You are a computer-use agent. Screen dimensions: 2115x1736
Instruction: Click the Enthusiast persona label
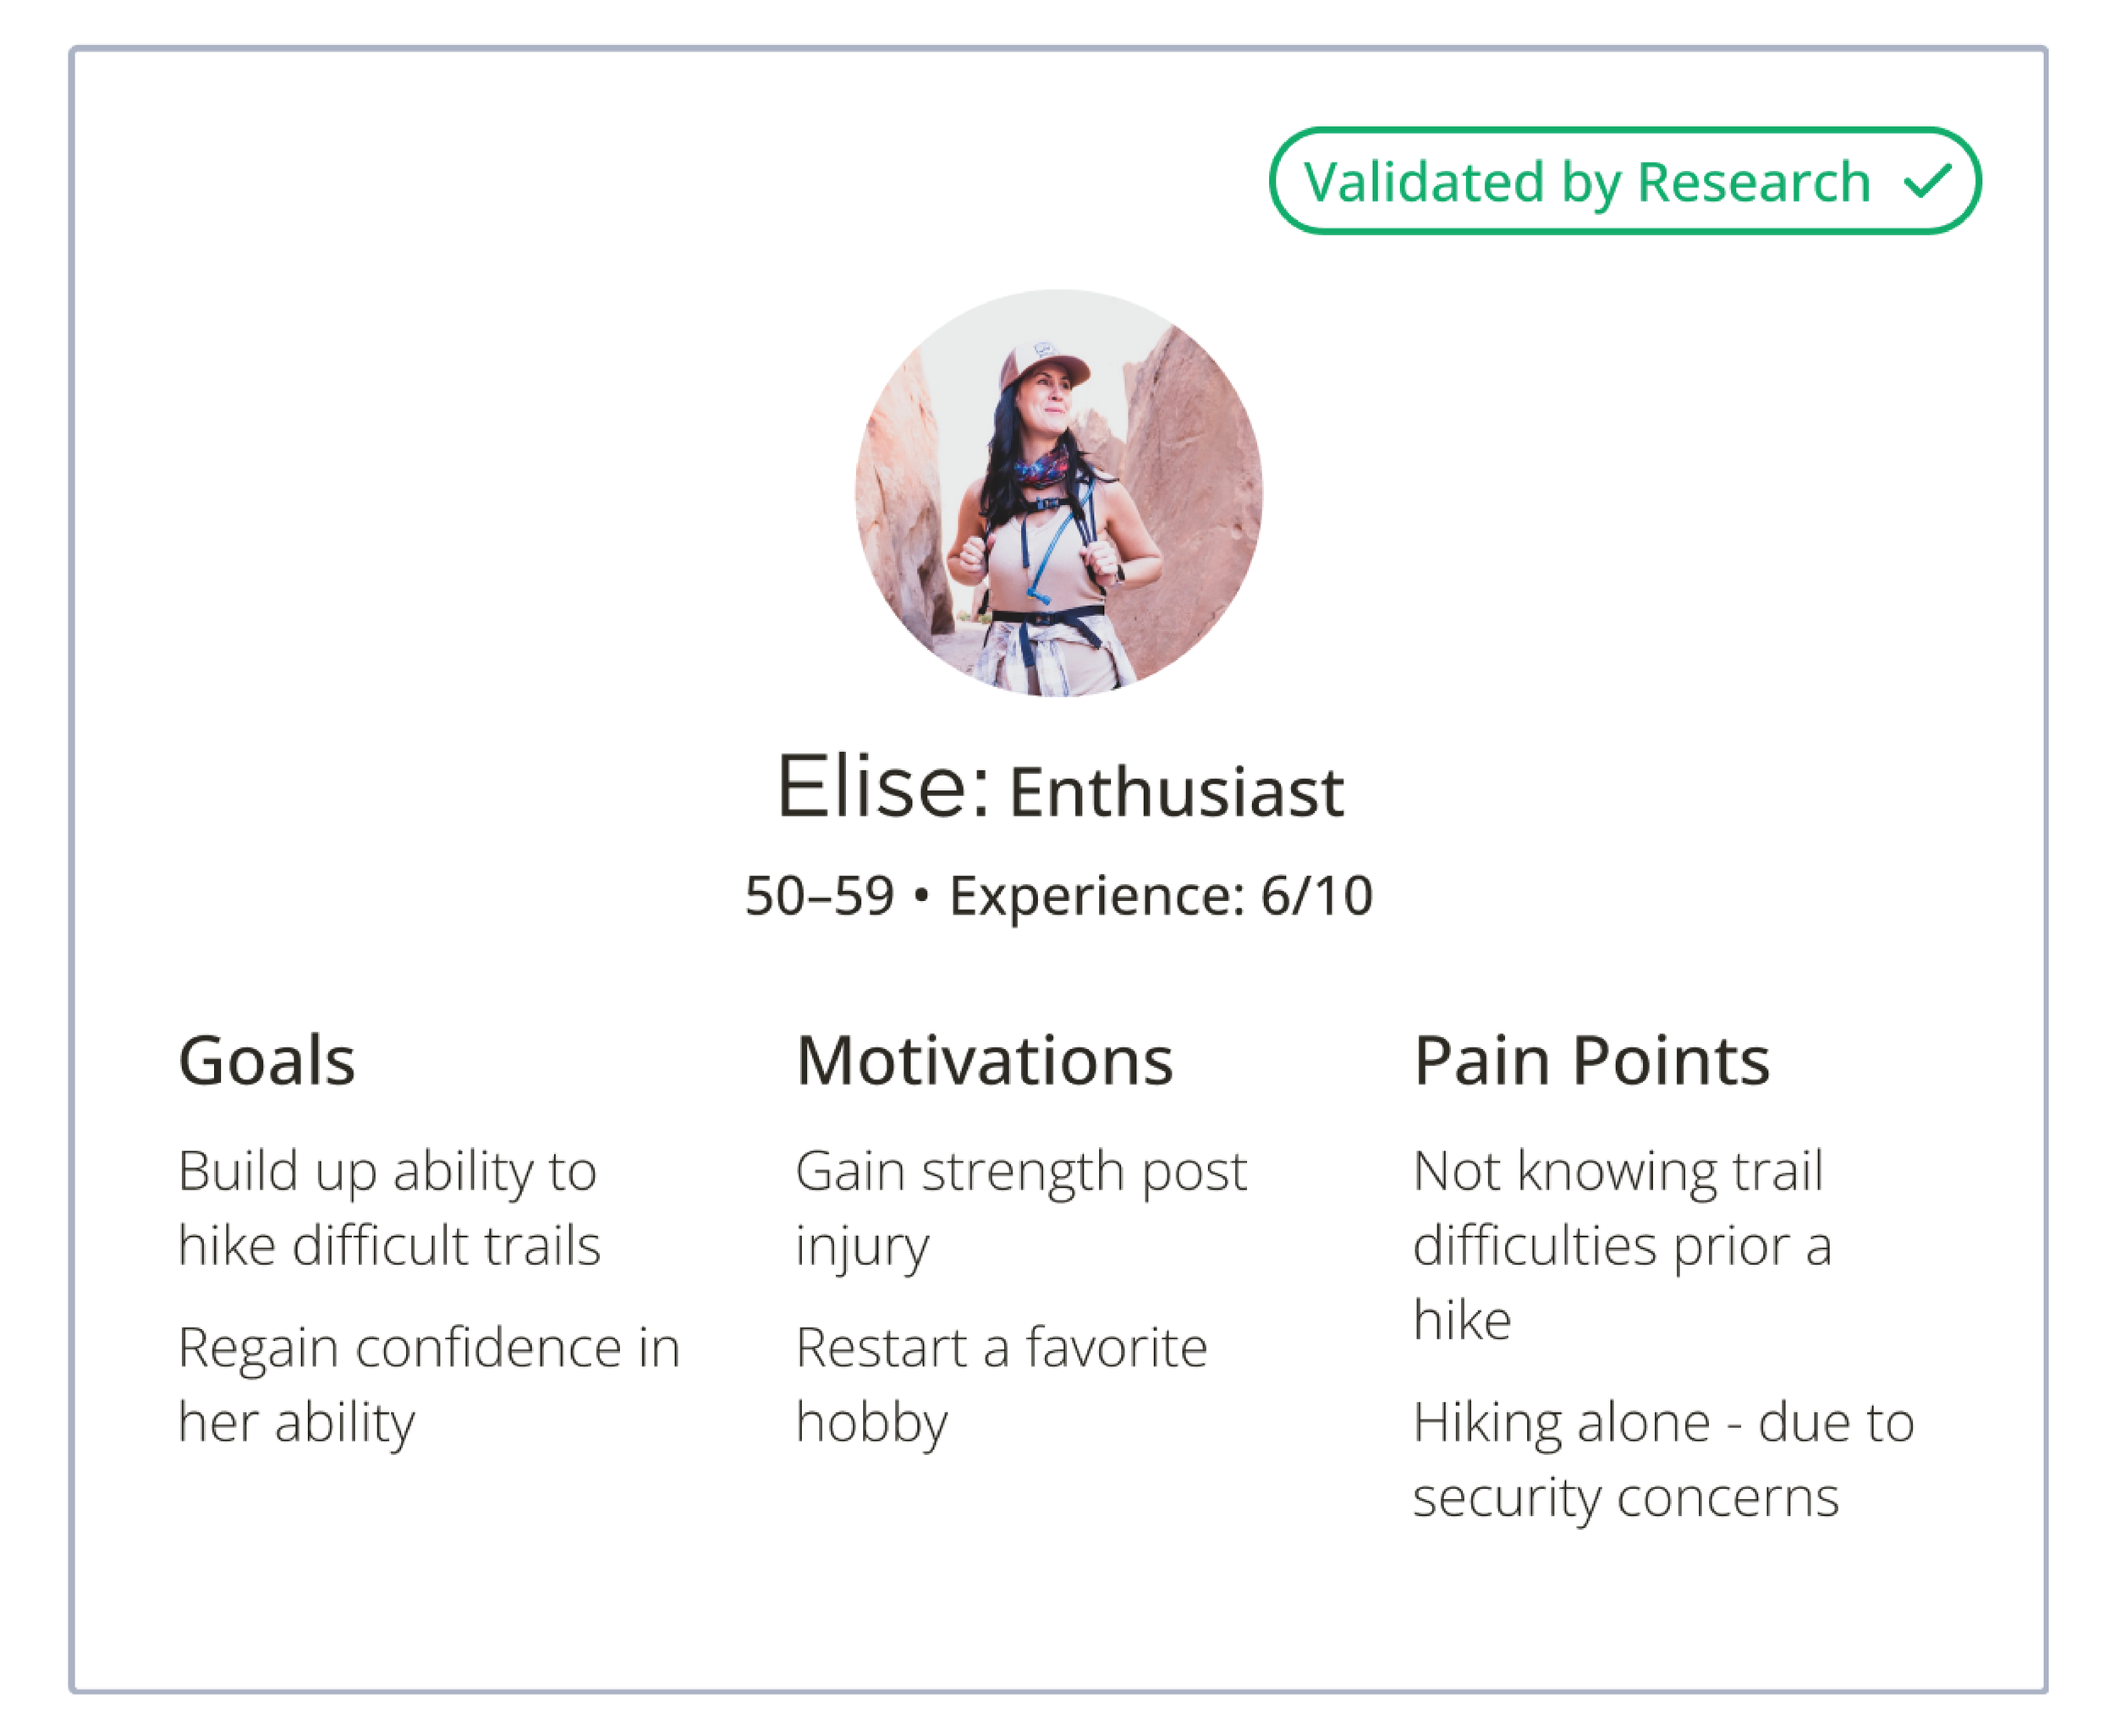1177,793
